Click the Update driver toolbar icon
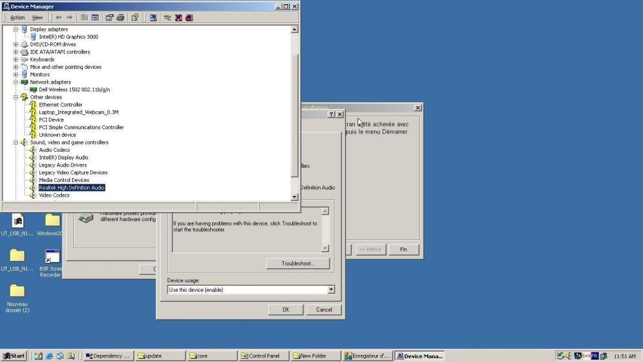Screen dimensions: 643x362 tap(167, 17)
